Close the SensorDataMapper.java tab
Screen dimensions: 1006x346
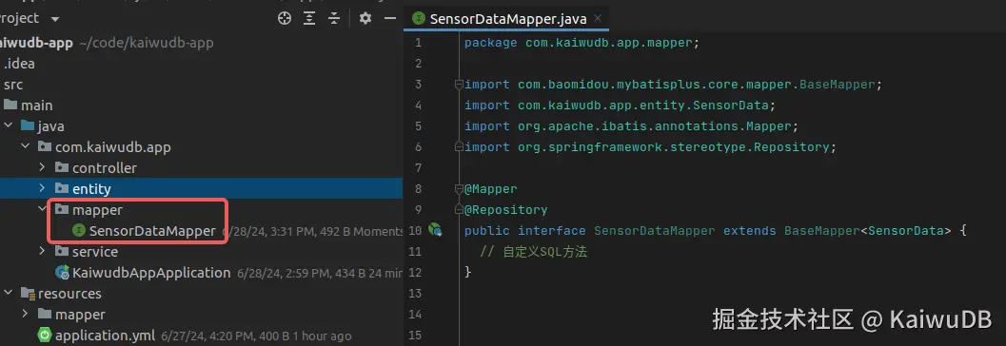598,19
